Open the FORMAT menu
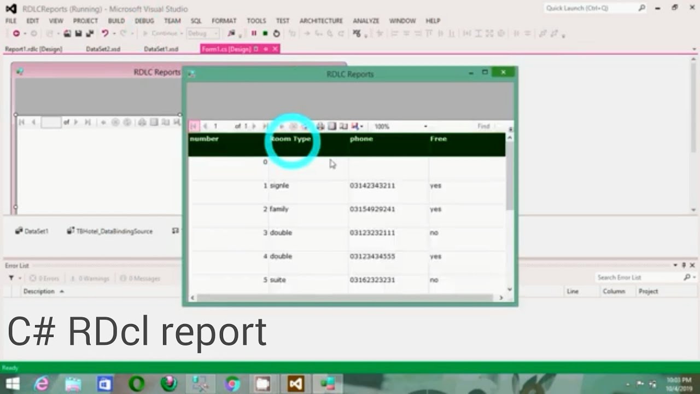The height and width of the screenshot is (394, 700). [x=224, y=21]
